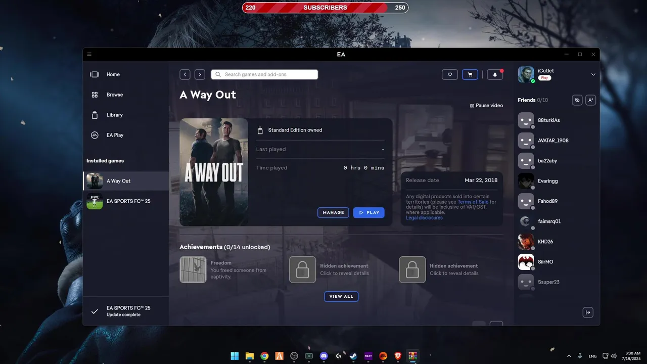Click faimsrq01's avatar

(x=526, y=221)
